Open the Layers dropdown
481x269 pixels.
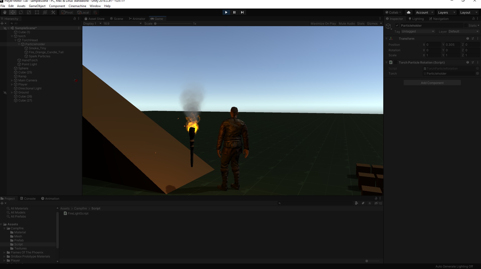(446, 12)
